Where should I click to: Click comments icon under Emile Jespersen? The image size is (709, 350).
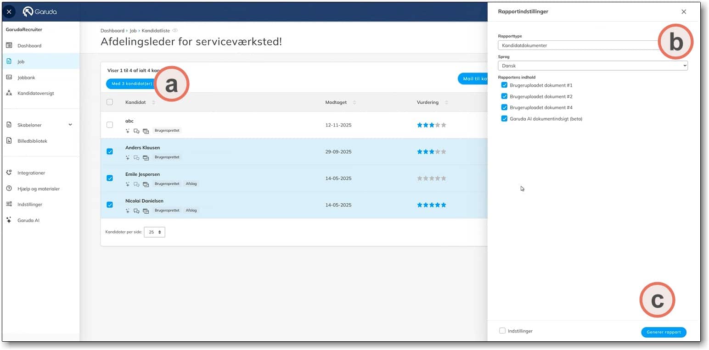[x=136, y=184]
